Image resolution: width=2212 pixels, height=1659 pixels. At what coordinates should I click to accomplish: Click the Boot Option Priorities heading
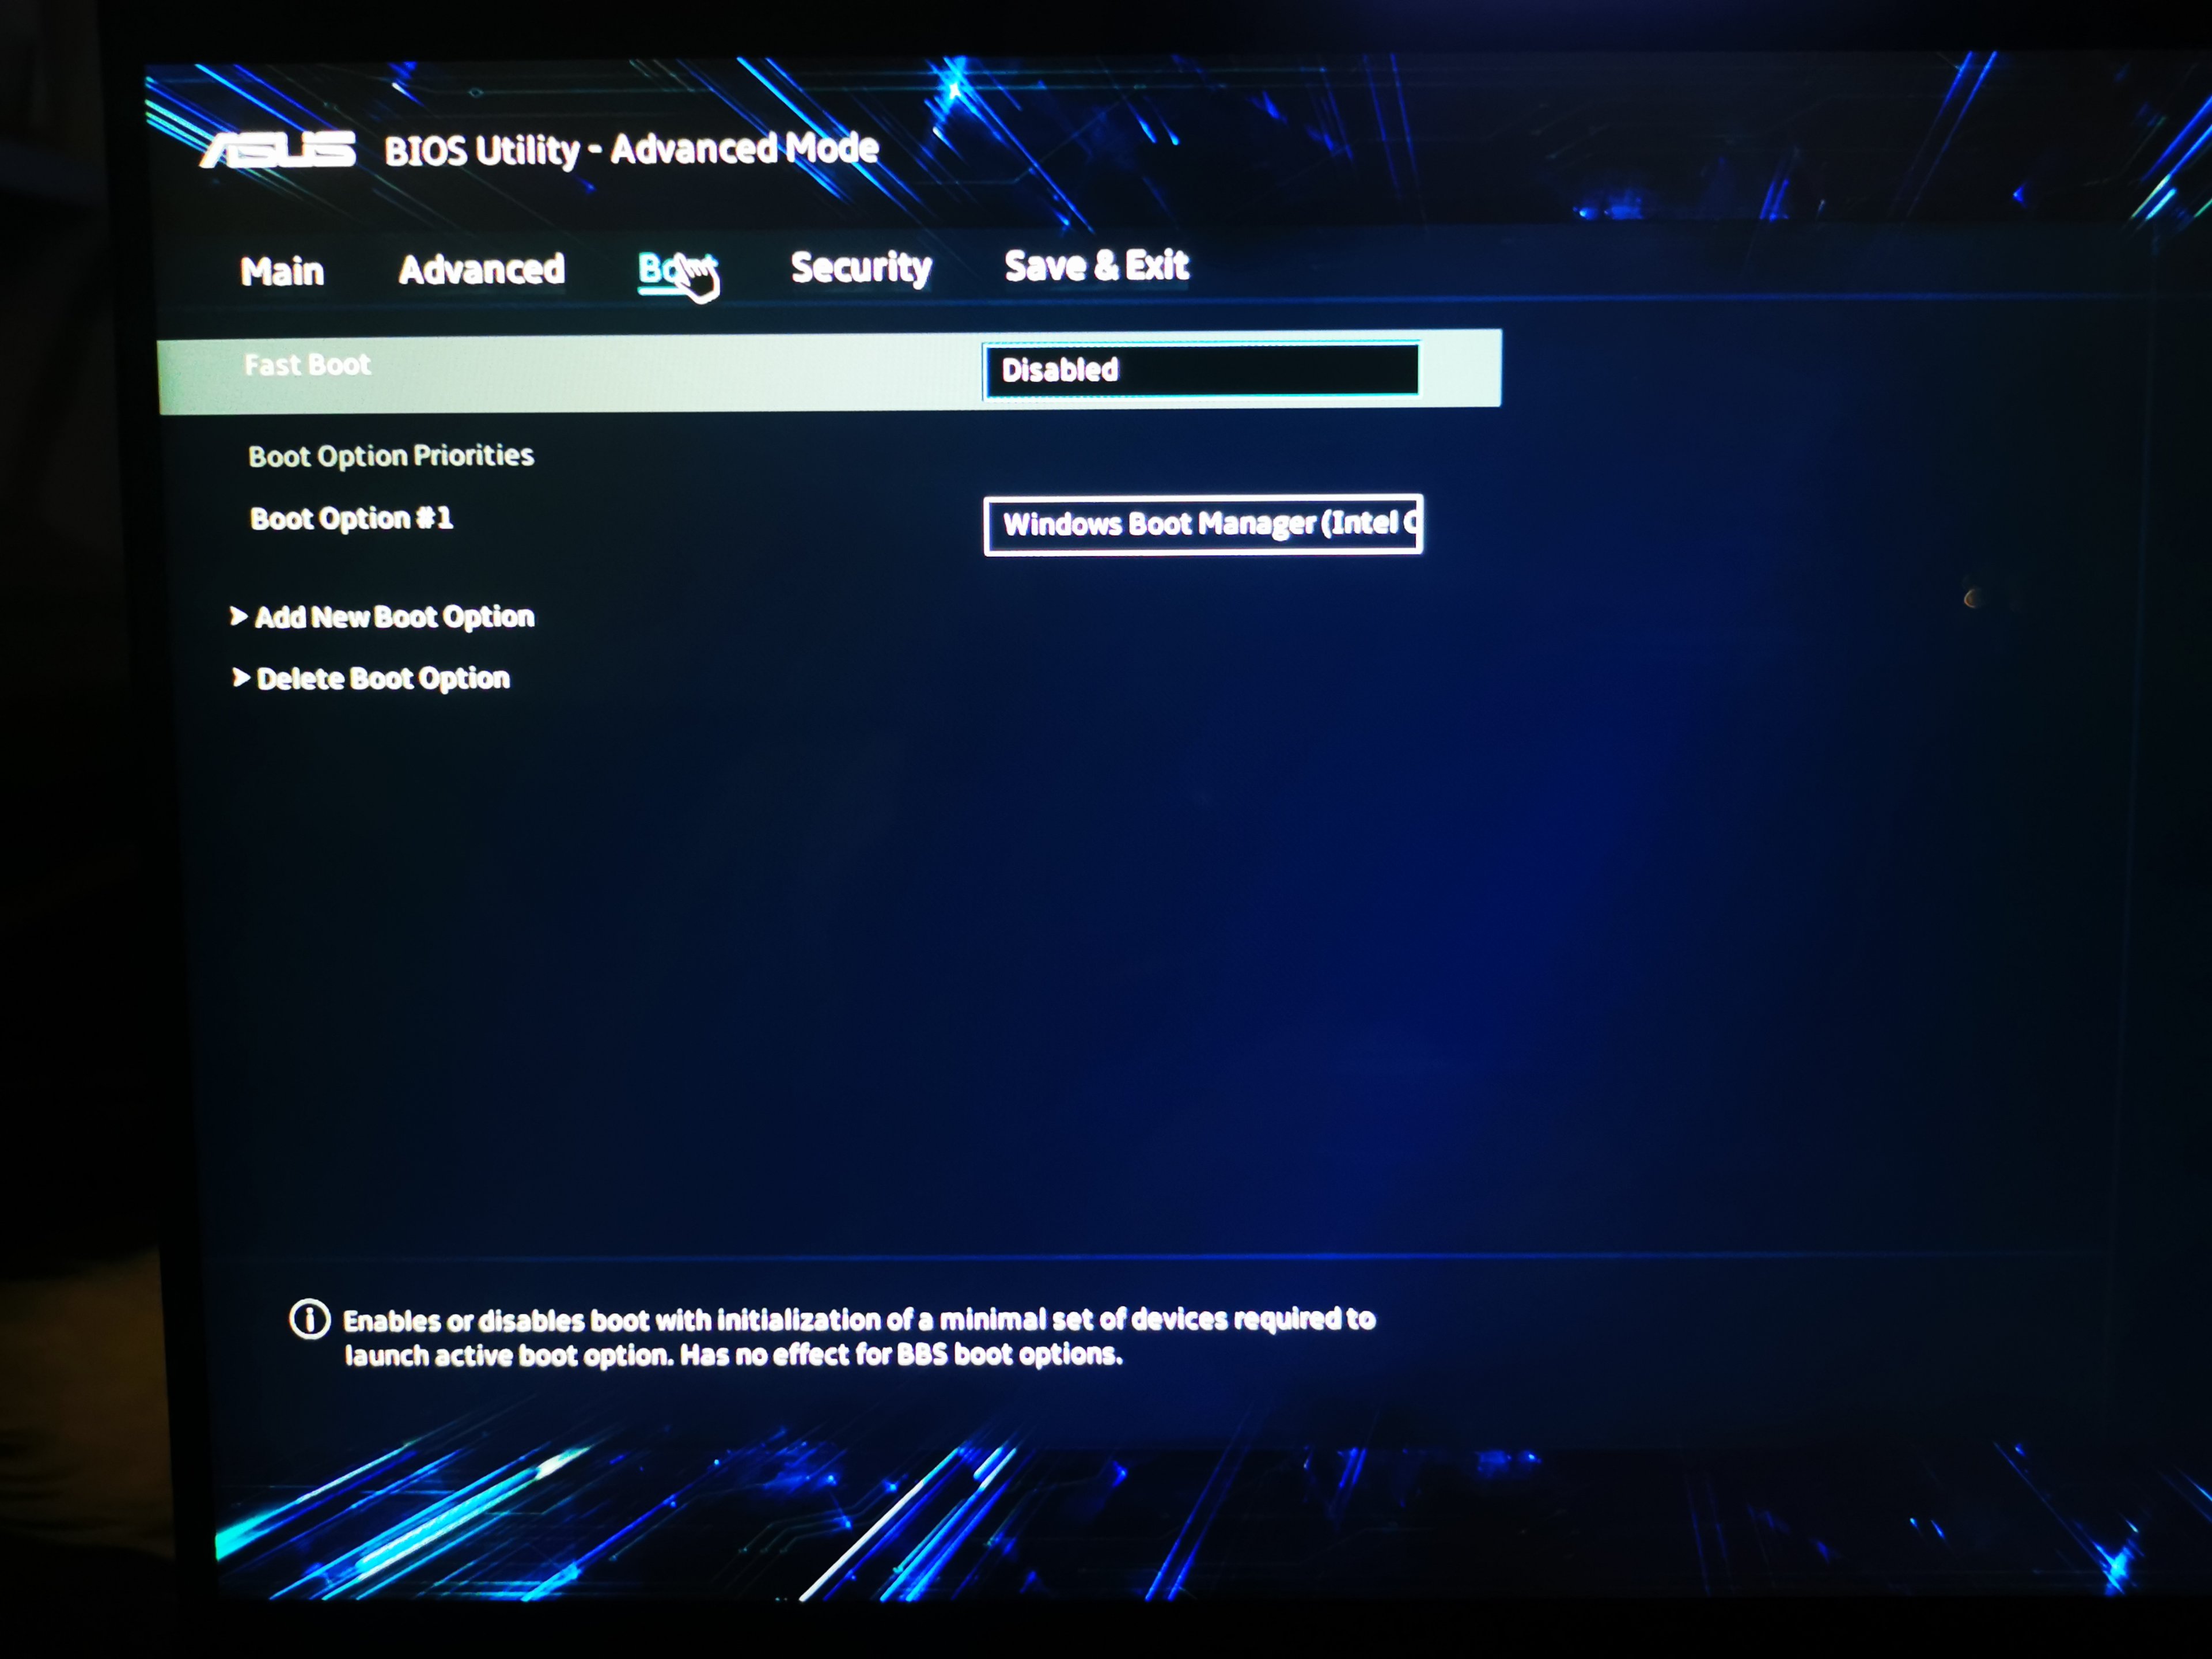click(391, 456)
